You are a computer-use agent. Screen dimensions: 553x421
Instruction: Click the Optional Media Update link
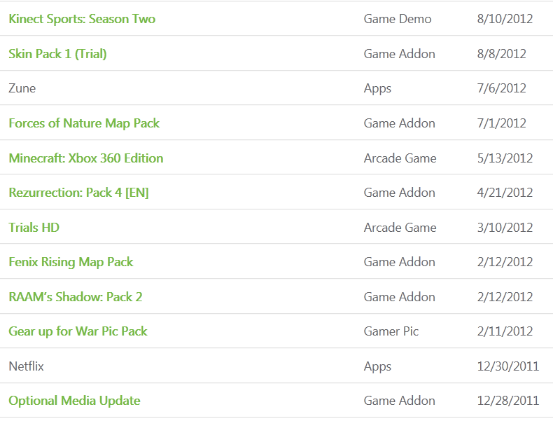coord(74,401)
